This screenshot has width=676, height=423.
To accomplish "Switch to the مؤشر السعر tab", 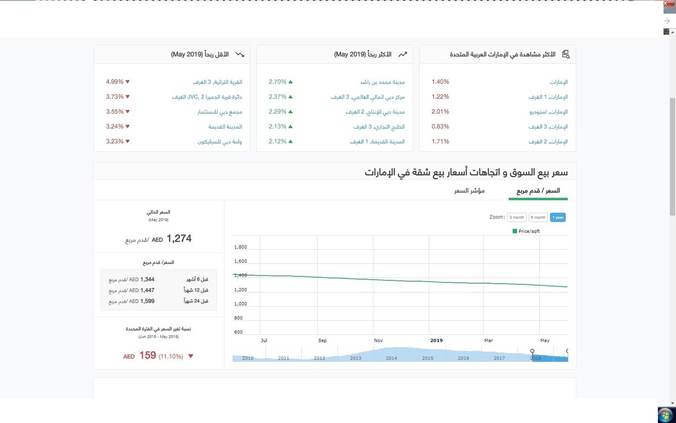I will click(470, 191).
